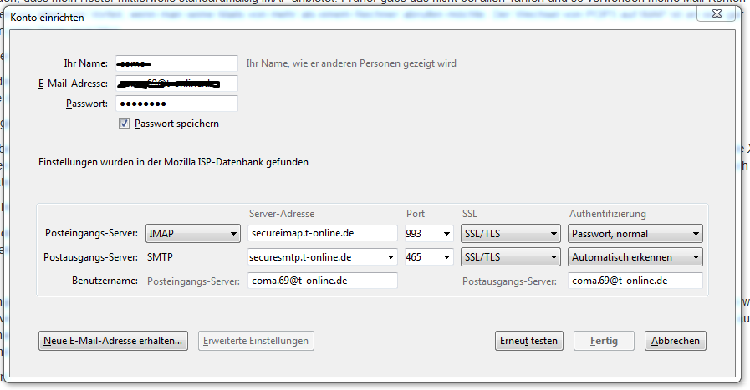Open the Automatisch erkennen authentication dropdown

click(635, 257)
